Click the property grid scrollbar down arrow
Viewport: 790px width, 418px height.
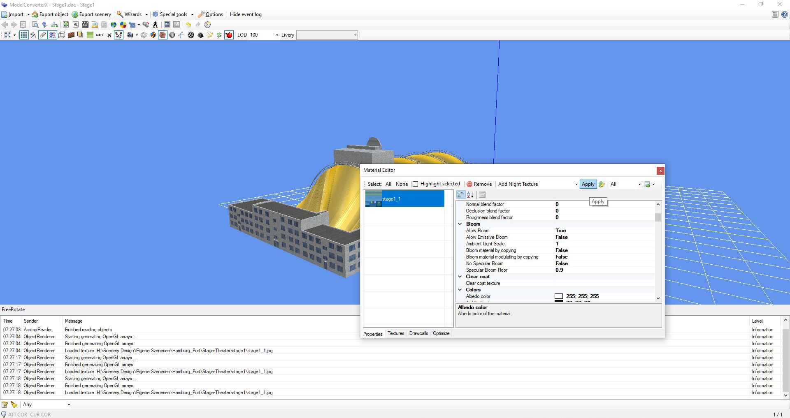(658, 298)
